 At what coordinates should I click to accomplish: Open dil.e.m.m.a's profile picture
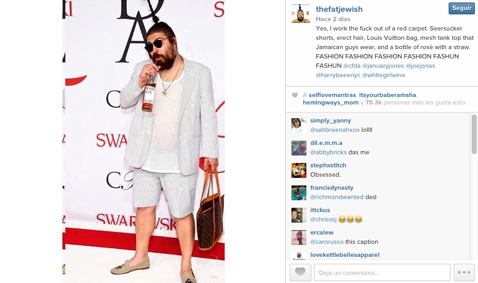tap(299, 148)
